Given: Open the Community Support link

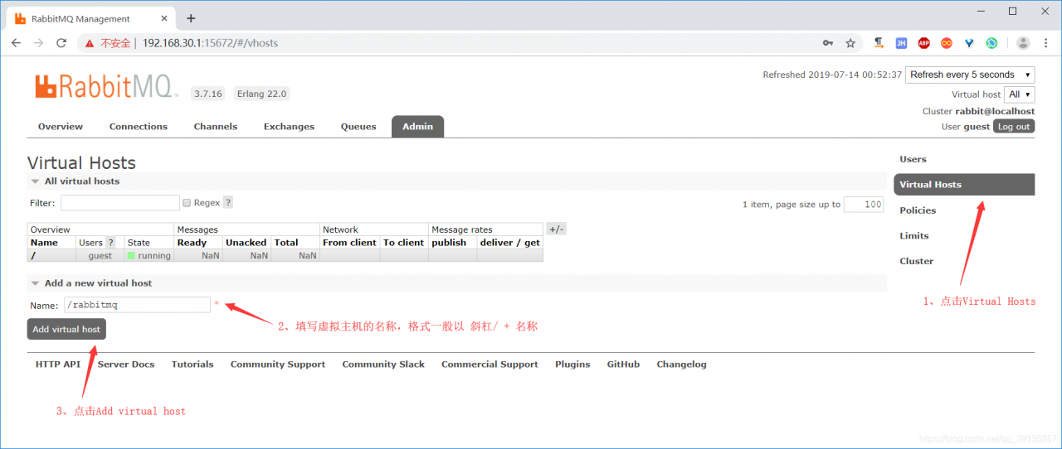Looking at the screenshot, I should pos(278,365).
